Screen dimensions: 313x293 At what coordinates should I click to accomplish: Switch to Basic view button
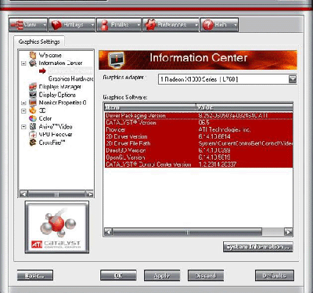tap(35, 276)
